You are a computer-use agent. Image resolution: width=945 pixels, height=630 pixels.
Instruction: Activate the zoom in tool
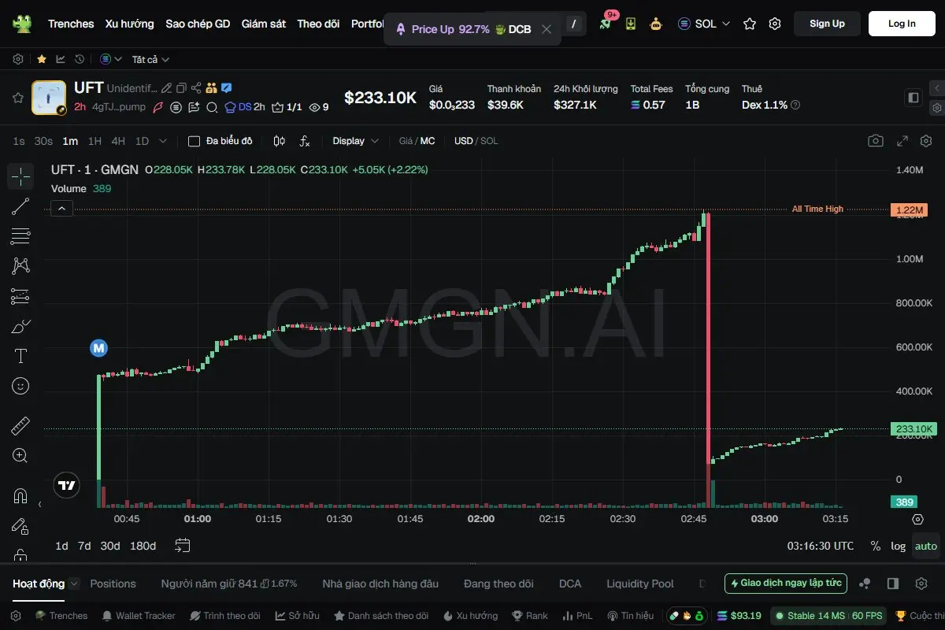(x=20, y=456)
